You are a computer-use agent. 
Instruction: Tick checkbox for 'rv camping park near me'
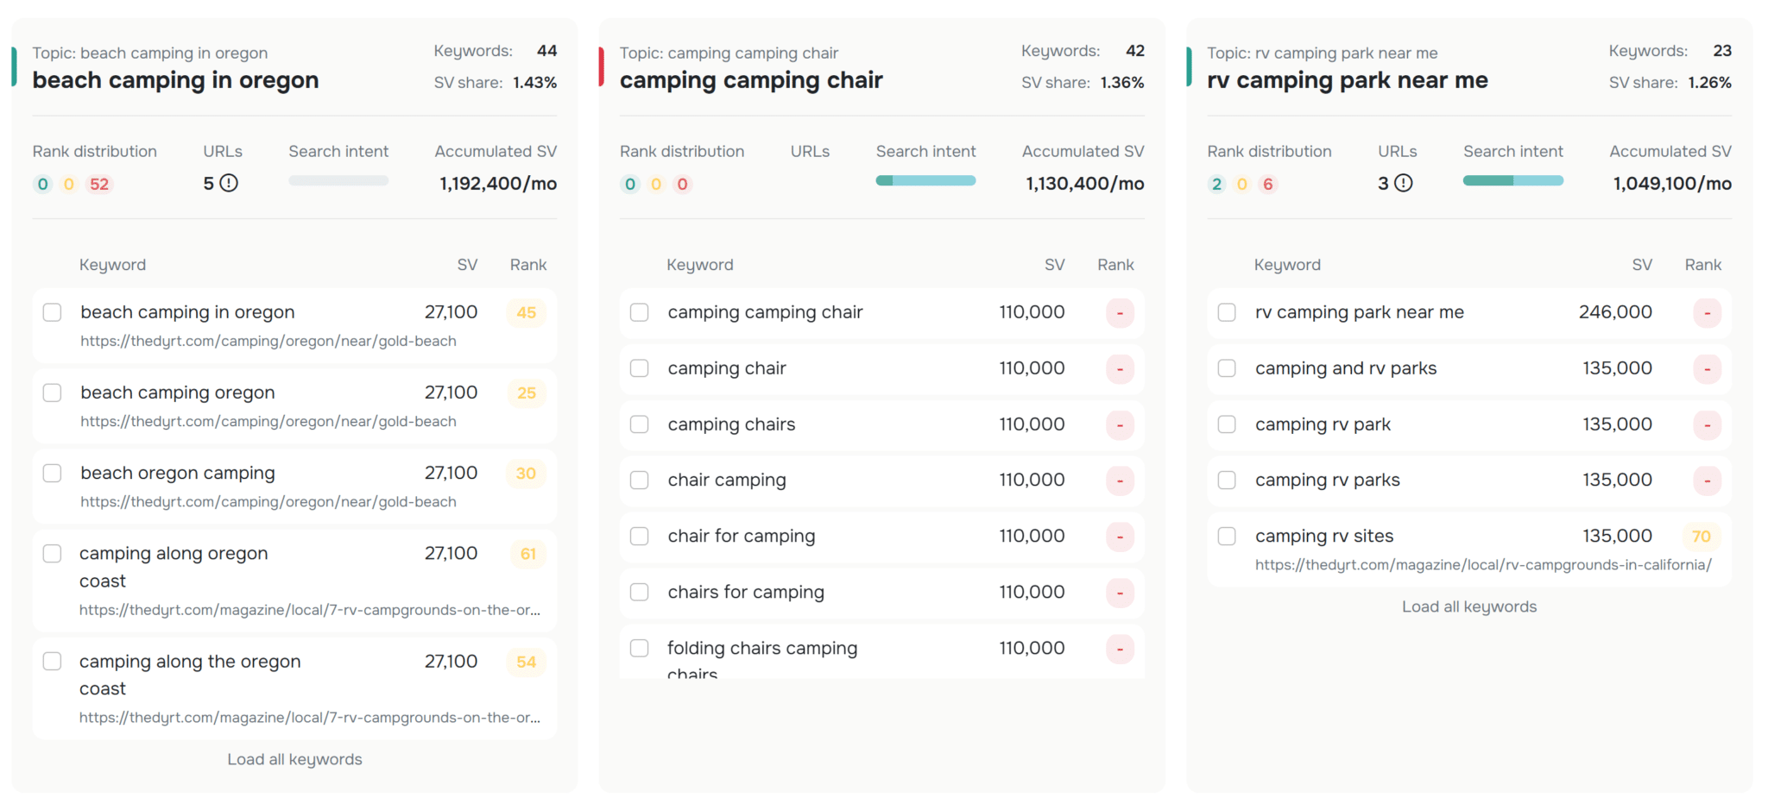click(1227, 312)
